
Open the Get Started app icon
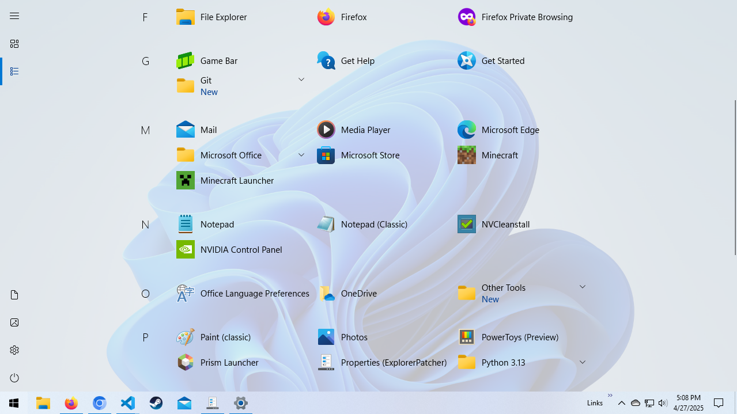click(467, 60)
